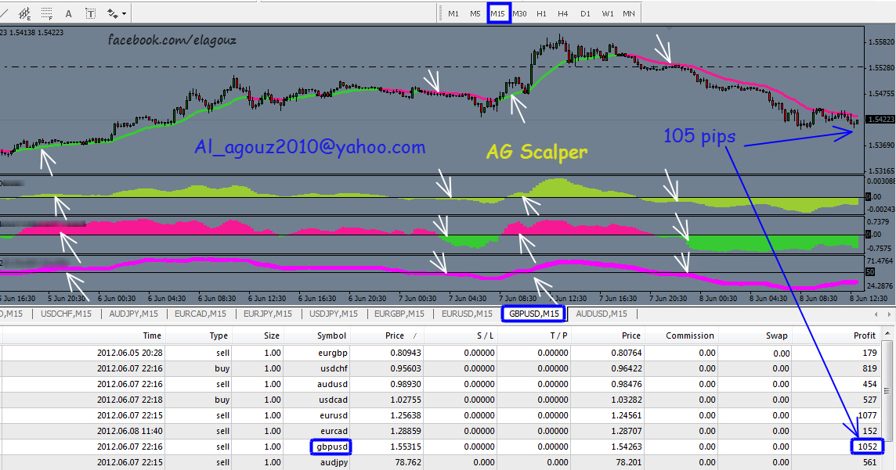Click the 1.54223 price label on axis
Viewport: 896px width, 470px height.
coord(880,119)
